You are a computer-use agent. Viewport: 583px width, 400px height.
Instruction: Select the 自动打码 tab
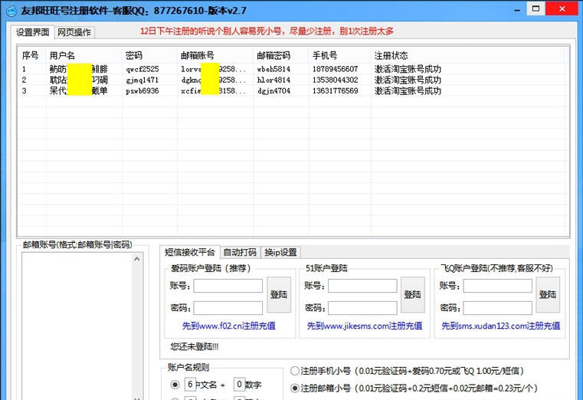coord(239,252)
